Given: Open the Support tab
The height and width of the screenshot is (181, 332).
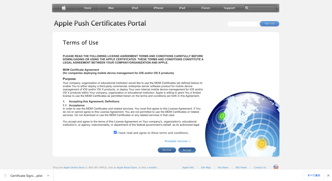Looking at the screenshot, I should pyautogui.click(x=229, y=8).
